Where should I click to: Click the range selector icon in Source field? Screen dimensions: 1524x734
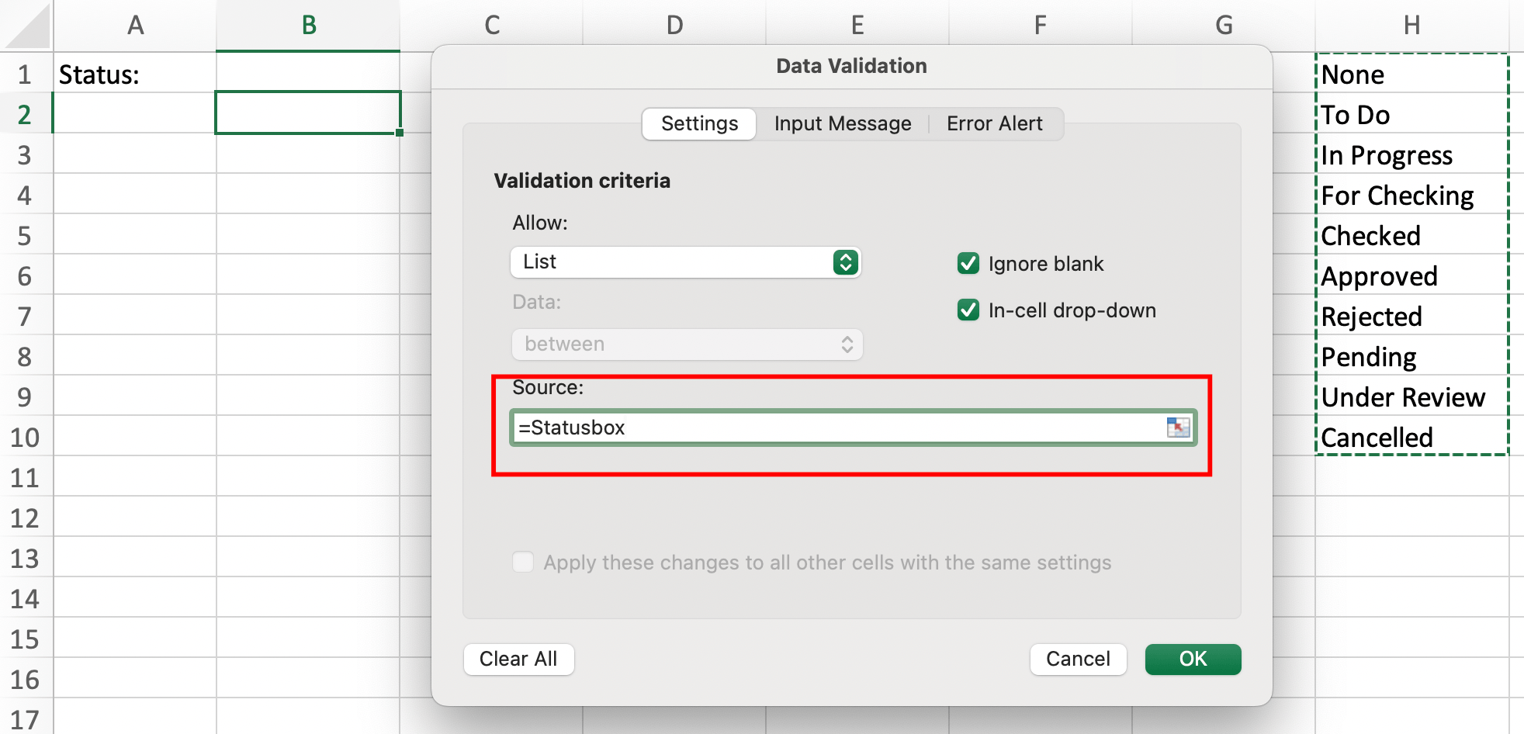coord(1178,428)
